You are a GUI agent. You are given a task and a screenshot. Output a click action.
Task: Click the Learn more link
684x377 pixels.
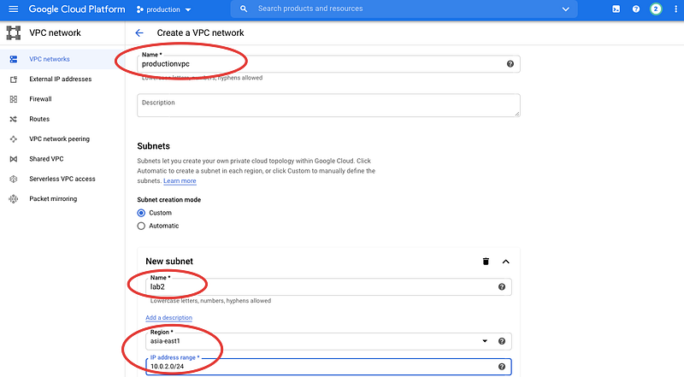180,181
